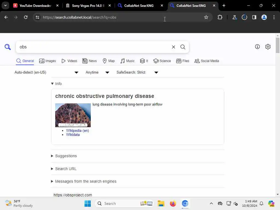Click the muted volume tray icon
The height and width of the screenshot is (210, 280).
pos(235,203)
